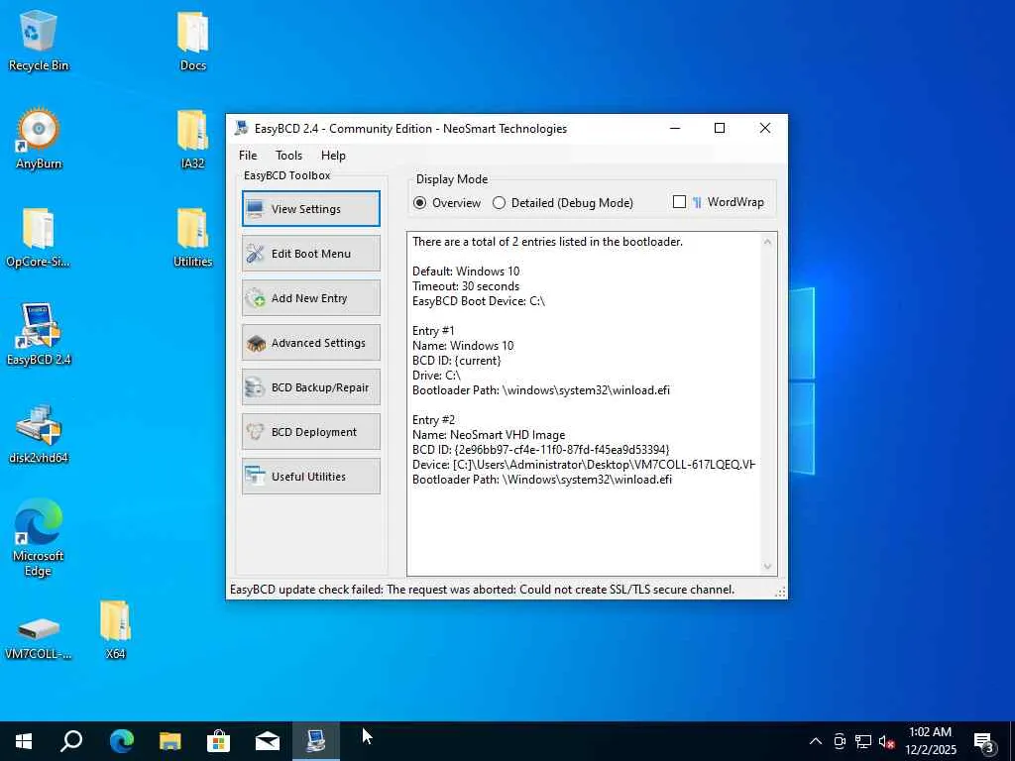The height and width of the screenshot is (761, 1015).
Task: Open taskbar Search
Action: click(x=71, y=741)
